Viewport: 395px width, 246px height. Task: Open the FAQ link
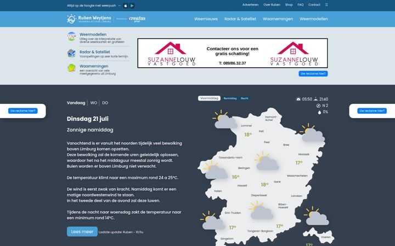[x=301, y=5]
